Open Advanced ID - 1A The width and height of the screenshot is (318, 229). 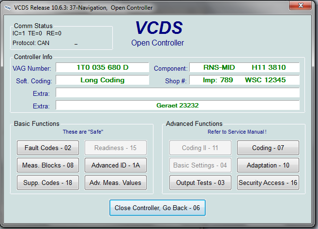coord(116,165)
